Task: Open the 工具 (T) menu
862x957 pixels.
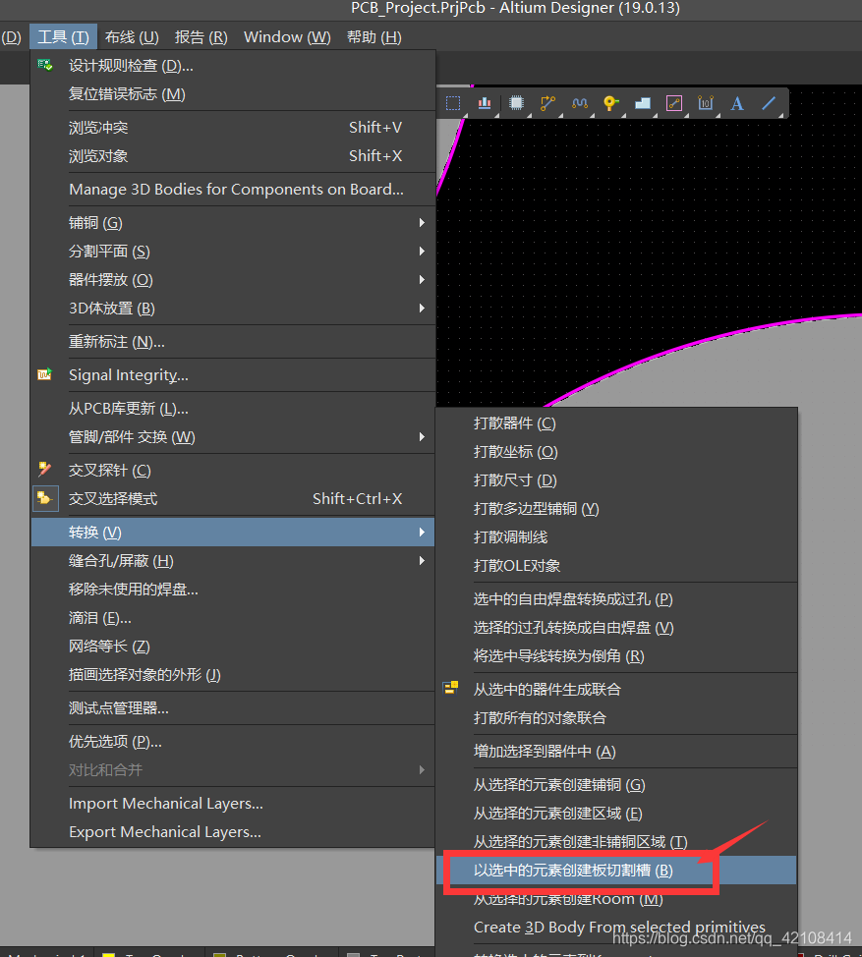Action: (63, 37)
